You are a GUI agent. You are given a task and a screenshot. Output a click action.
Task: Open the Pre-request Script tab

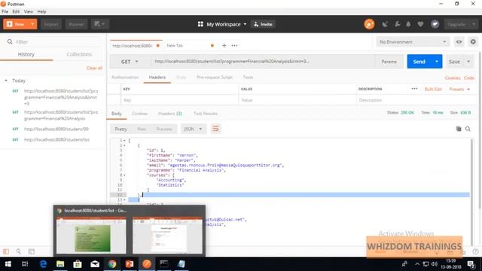point(215,77)
